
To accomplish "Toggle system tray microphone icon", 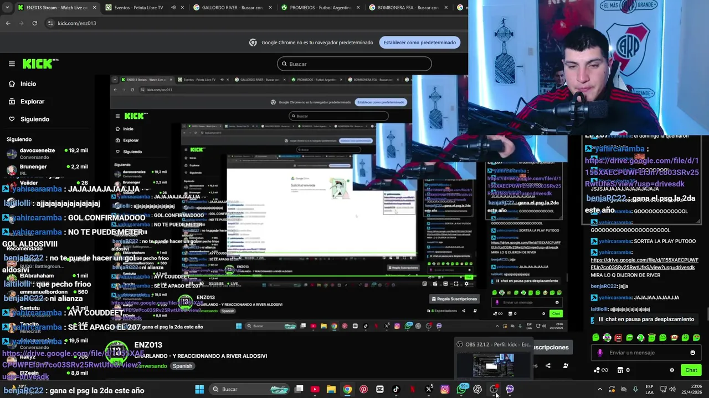I will (635, 389).
